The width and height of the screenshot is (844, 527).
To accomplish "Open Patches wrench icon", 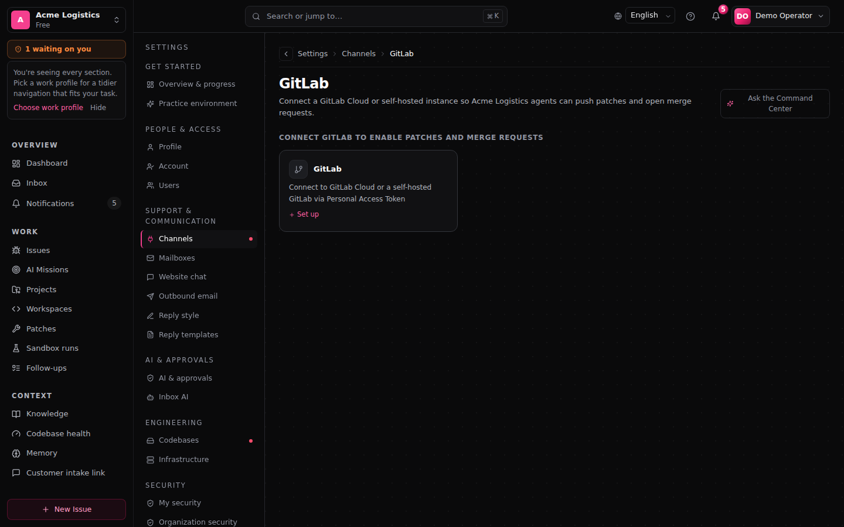I will point(16,329).
